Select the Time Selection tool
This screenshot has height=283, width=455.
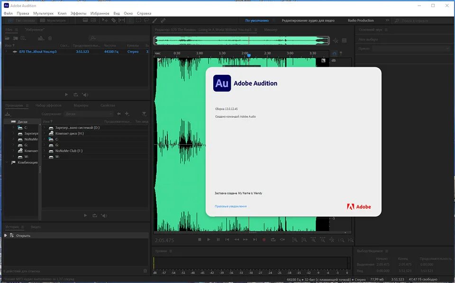pos(131,20)
